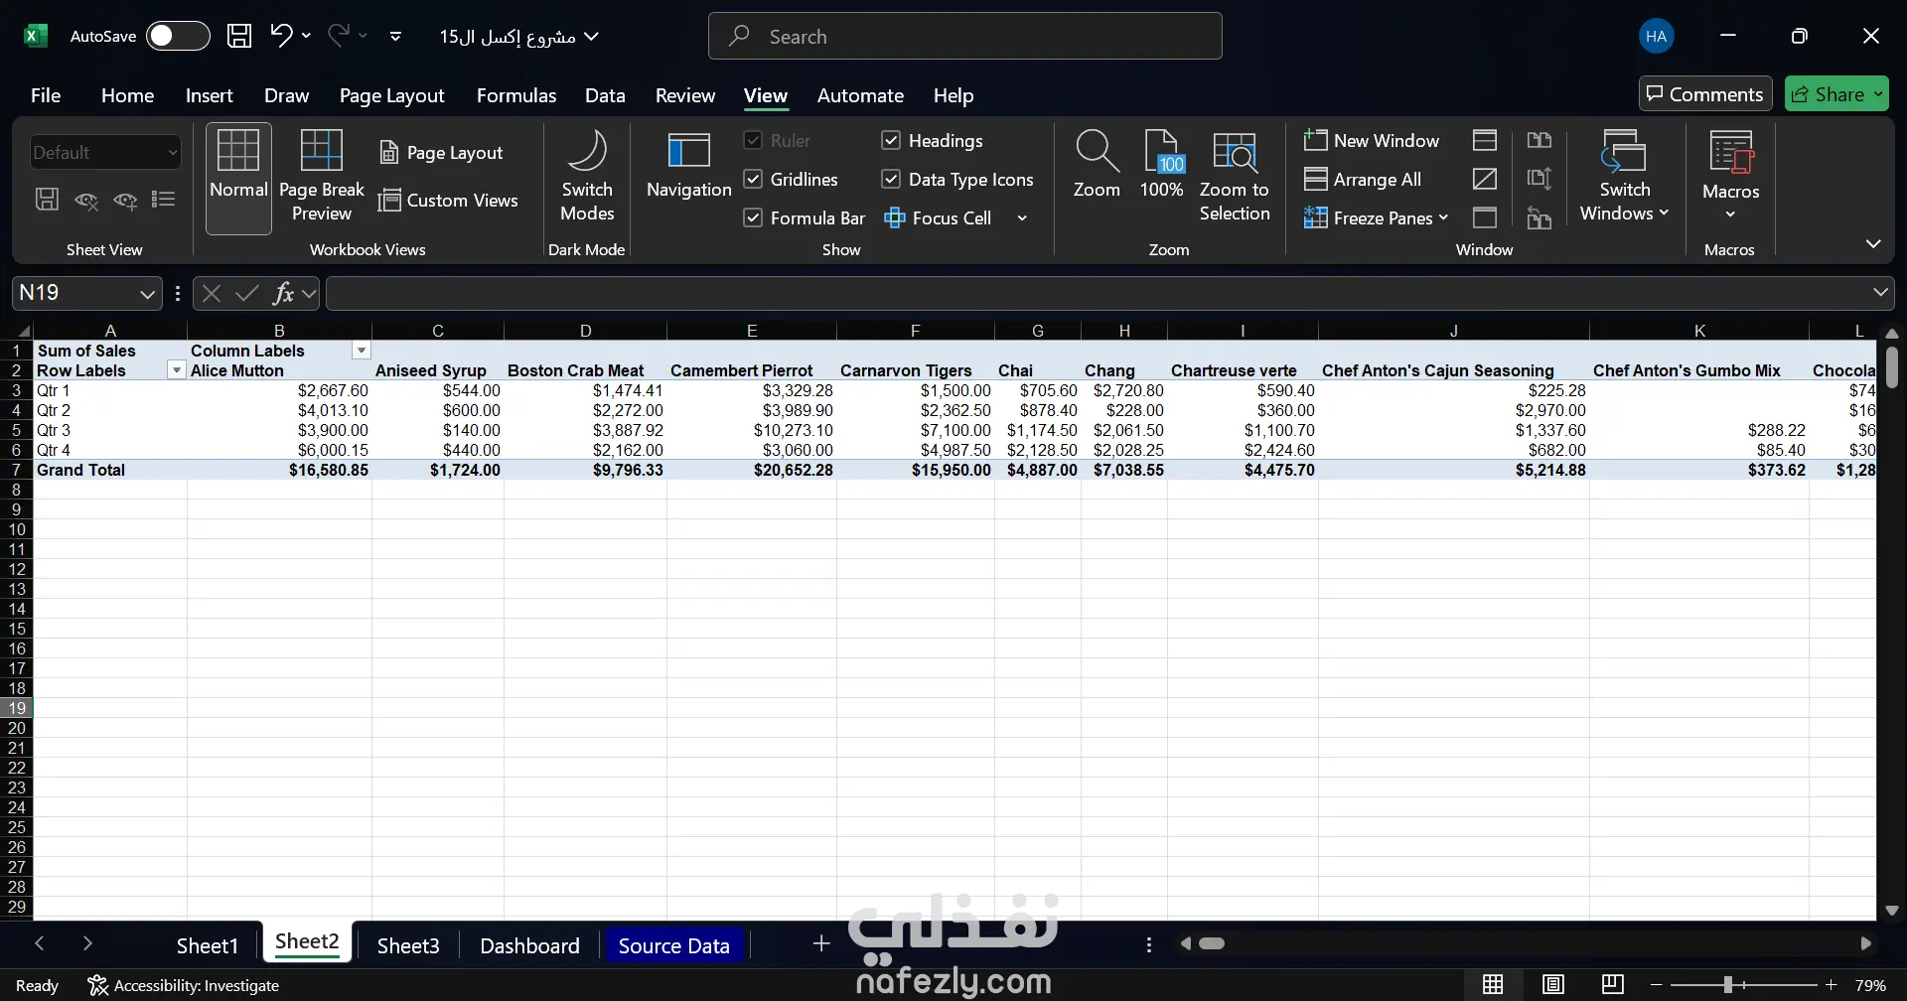1907x1001 pixels.
Task: Click the Search box in title bar
Action: click(964, 37)
